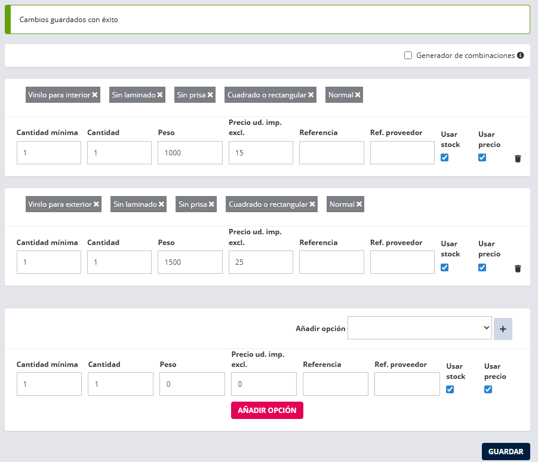Remove the 'Vinilo para interior' tag
538x462 pixels.
pos(95,95)
